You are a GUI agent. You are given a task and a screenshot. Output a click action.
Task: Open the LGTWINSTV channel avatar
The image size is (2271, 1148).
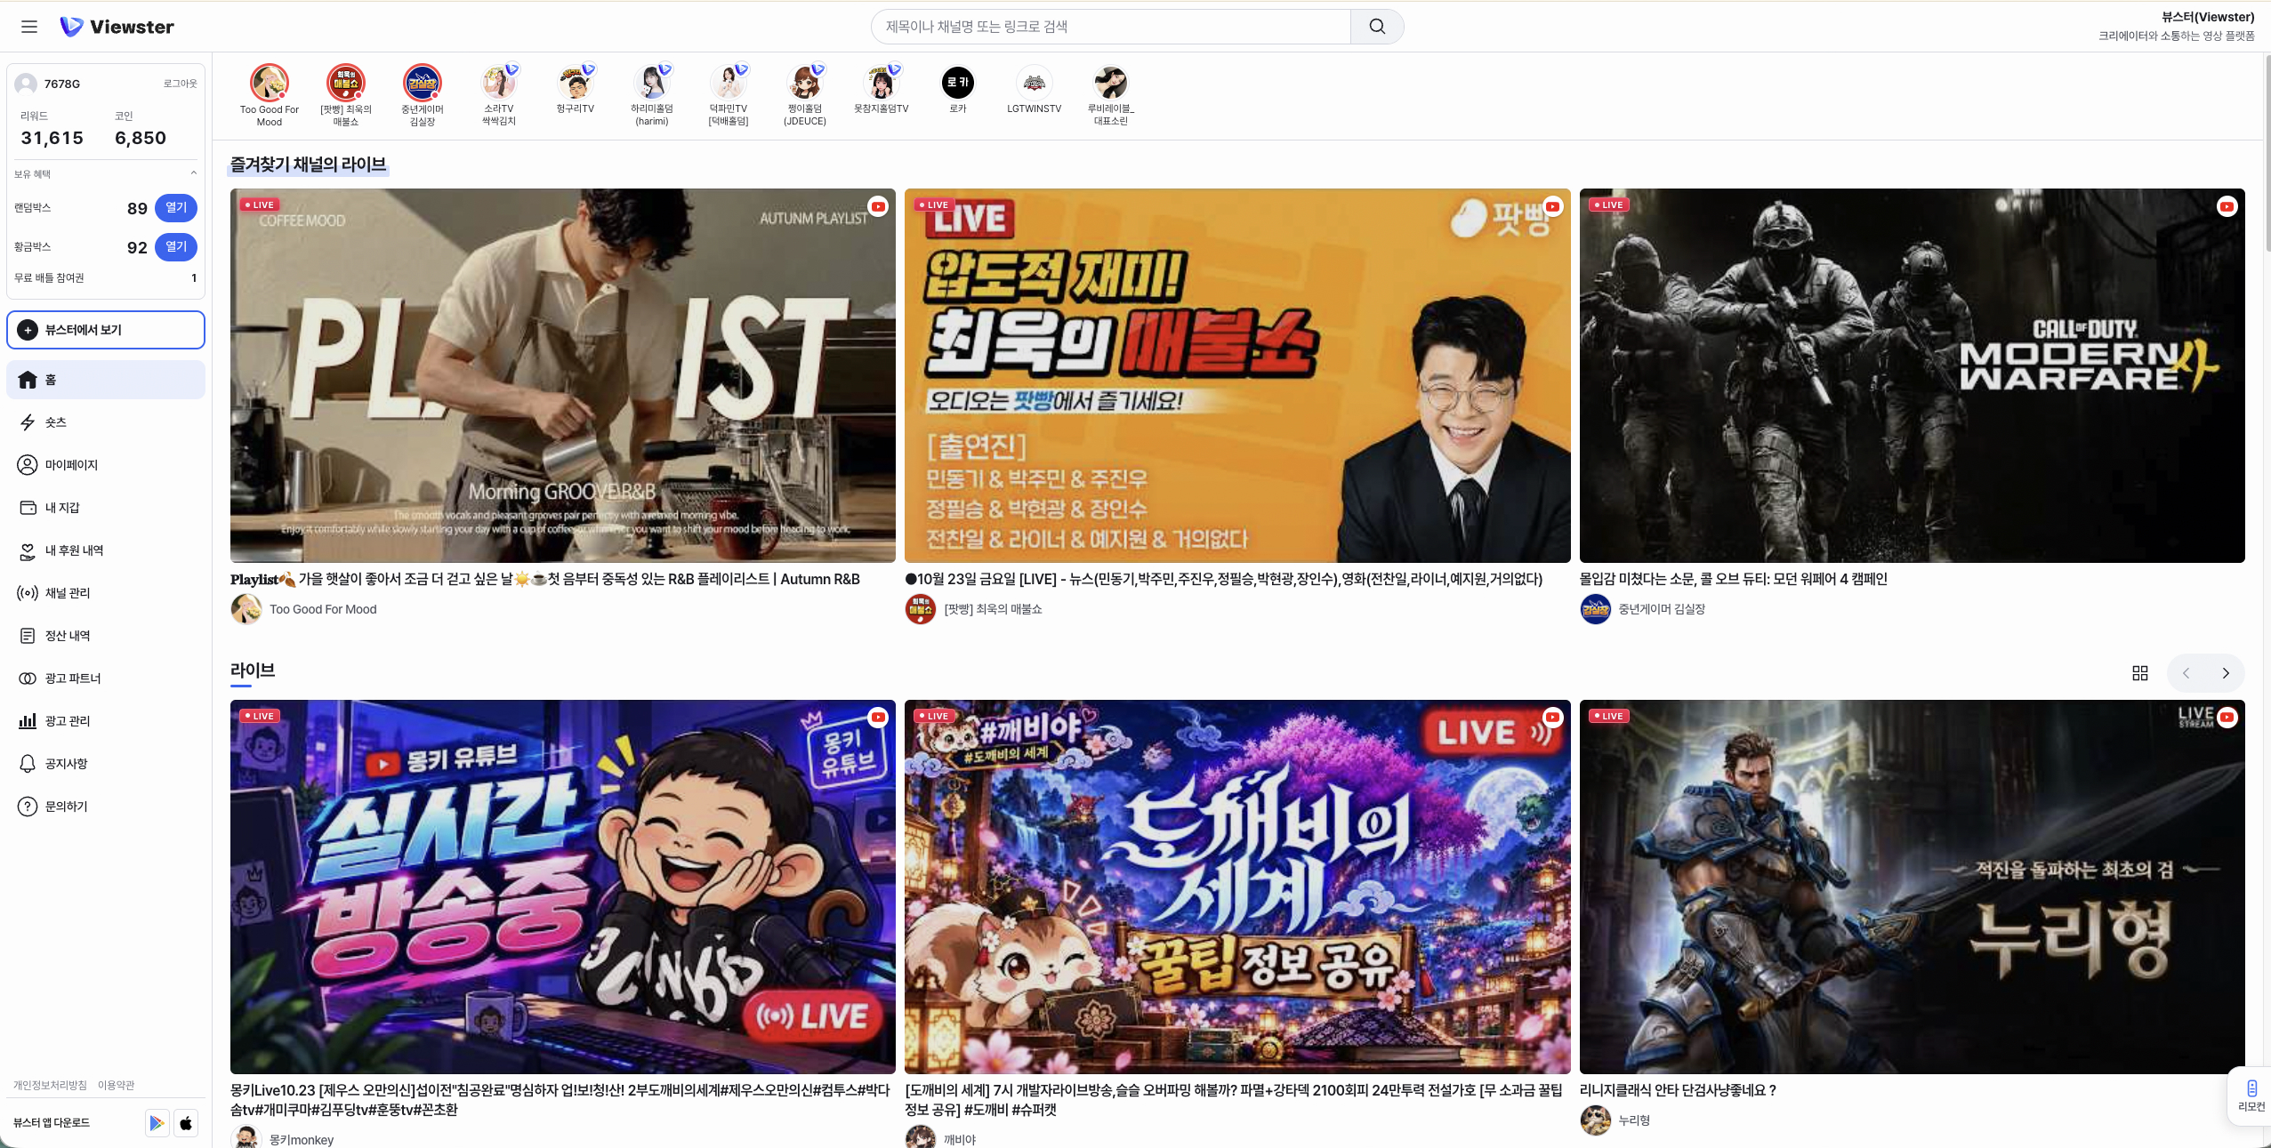click(x=1034, y=83)
